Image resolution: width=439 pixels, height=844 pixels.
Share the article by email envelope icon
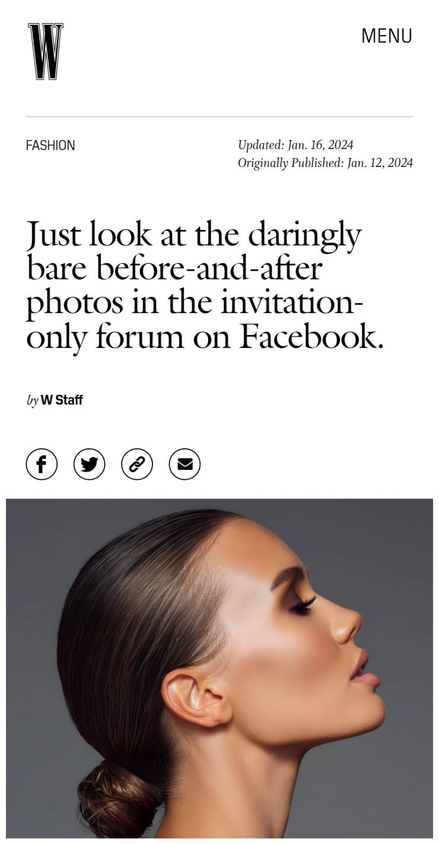(x=184, y=464)
